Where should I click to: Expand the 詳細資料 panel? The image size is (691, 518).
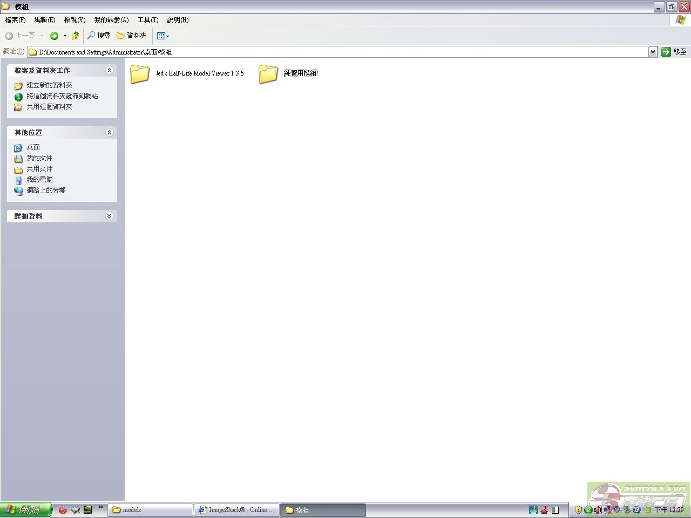click(x=109, y=216)
